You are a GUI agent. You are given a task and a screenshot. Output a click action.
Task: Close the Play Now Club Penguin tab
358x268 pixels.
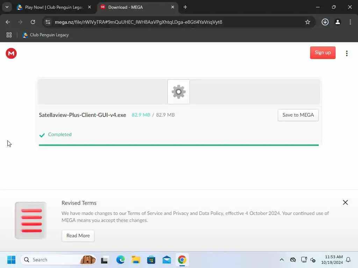(89, 7)
